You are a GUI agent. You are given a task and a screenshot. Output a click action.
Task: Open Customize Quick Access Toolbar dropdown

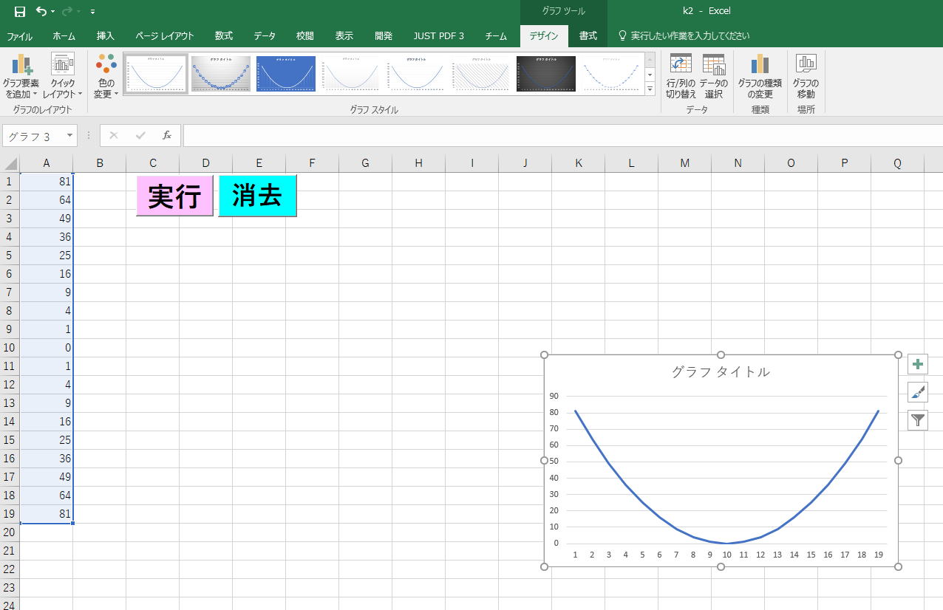pos(92,12)
